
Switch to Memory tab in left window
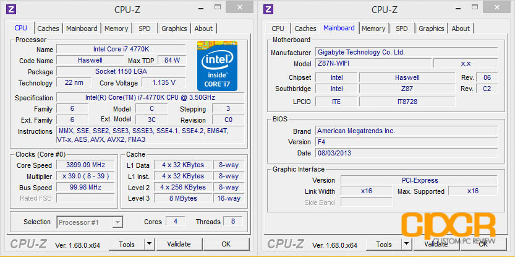(116, 28)
